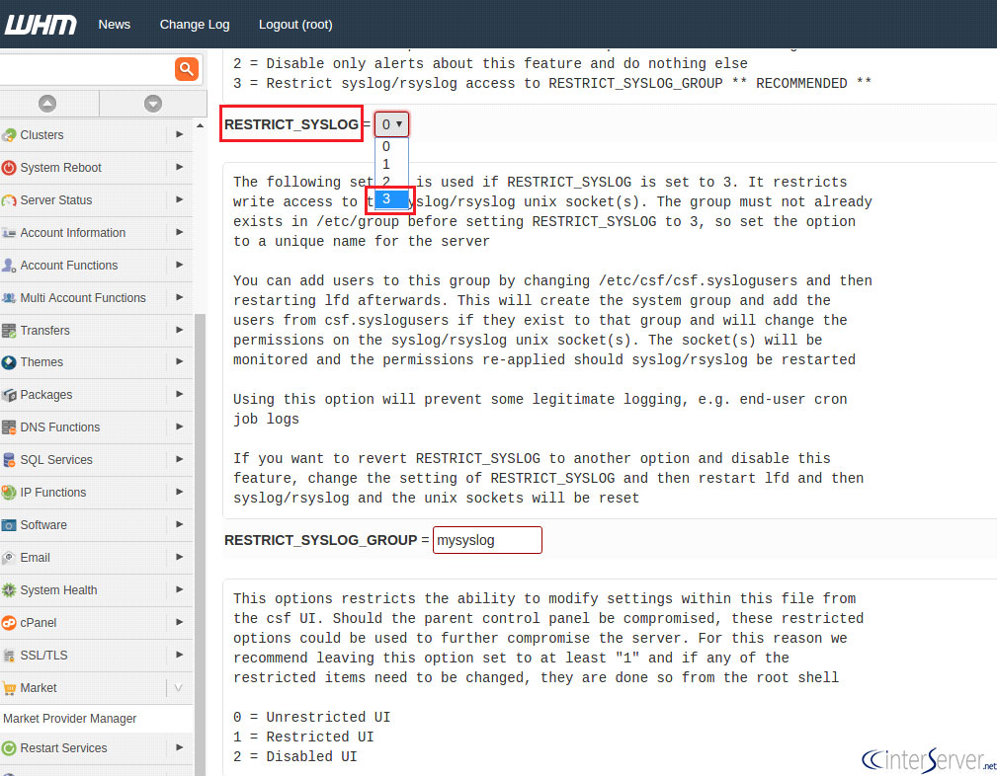The height and width of the screenshot is (776, 997).
Task: Click the Multi Account Functions icon
Action: pyautogui.click(x=9, y=297)
